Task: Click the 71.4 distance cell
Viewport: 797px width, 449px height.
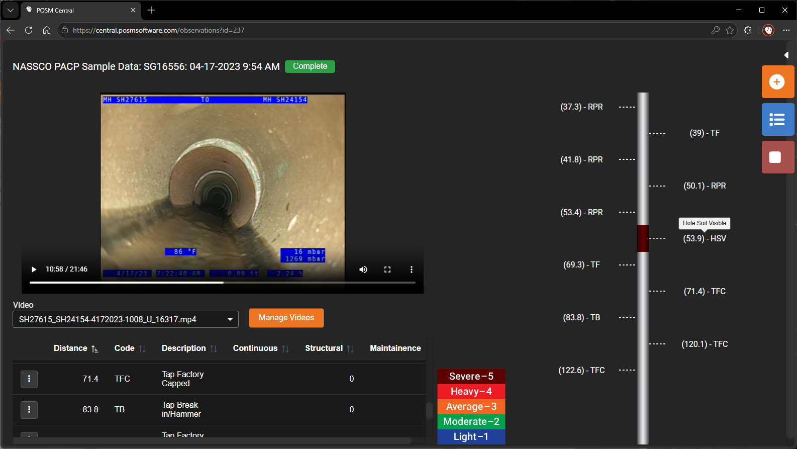Action: point(90,379)
